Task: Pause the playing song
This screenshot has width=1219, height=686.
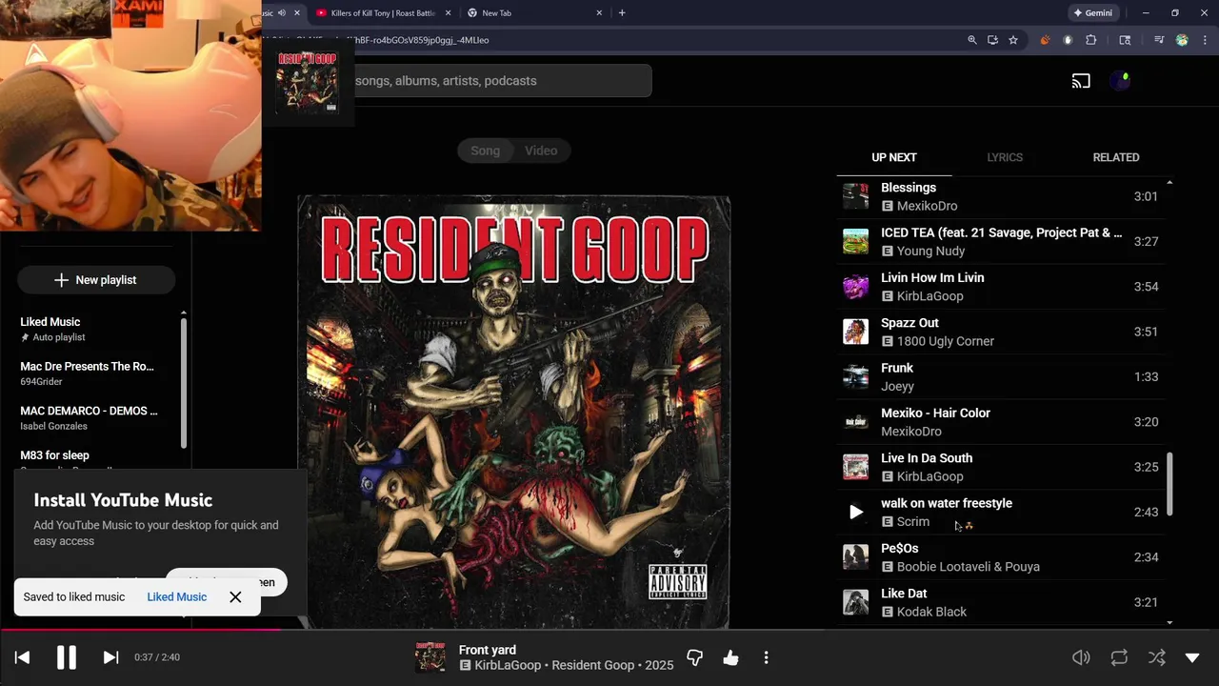Action: (x=67, y=657)
